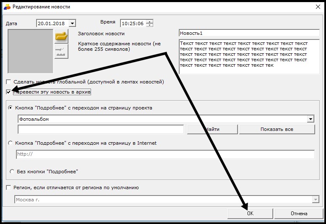Increase time with the spinner up arrow
Image resolution: width=326 pixels, height=224 pixels.
pyautogui.click(x=150, y=21)
